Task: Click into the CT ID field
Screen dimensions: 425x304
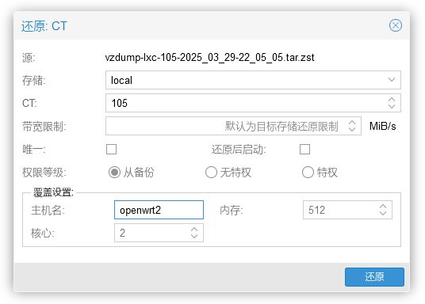Action: [245, 103]
